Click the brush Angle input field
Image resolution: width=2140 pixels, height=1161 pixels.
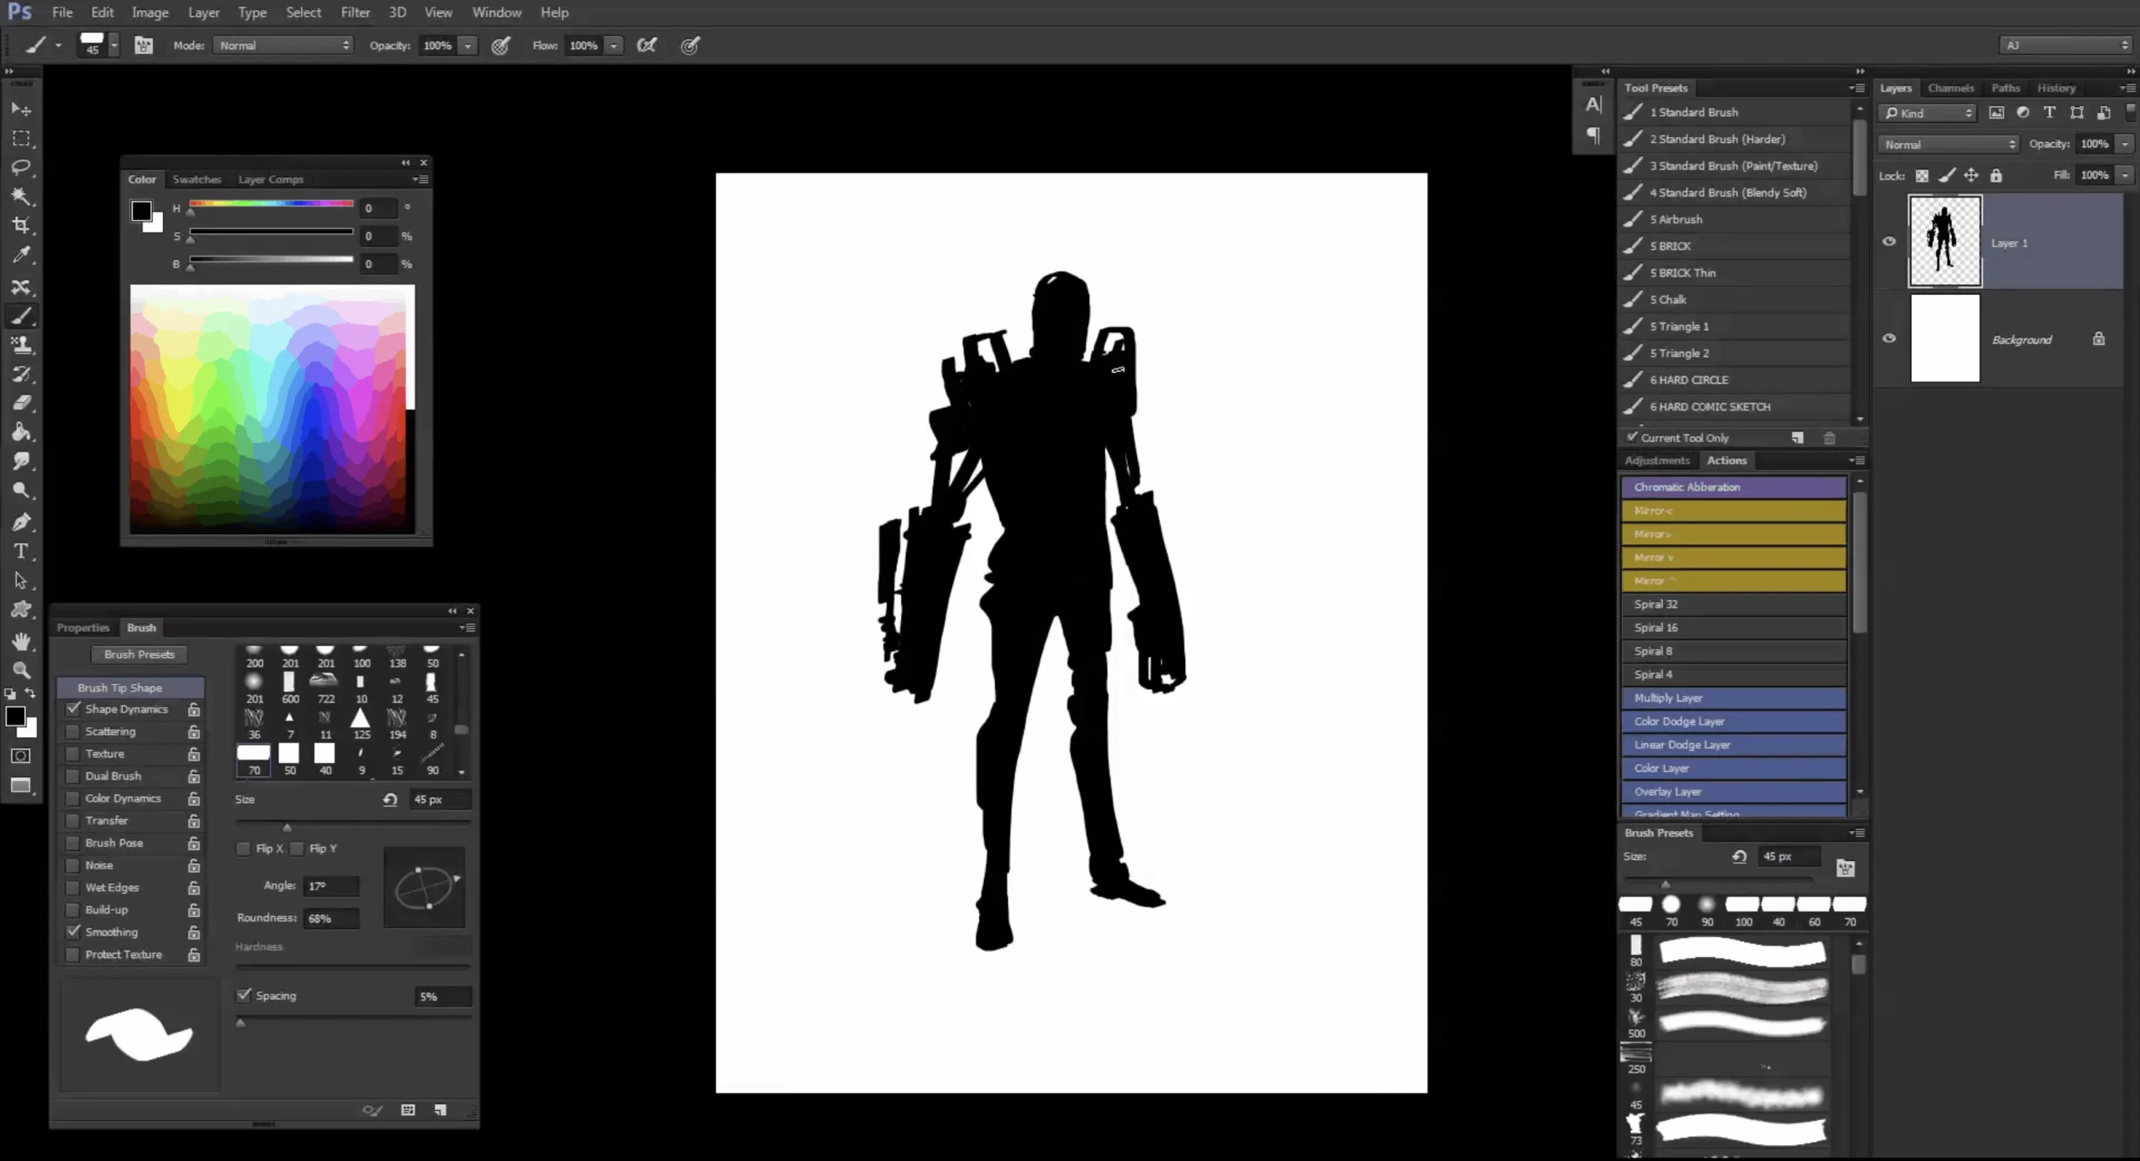click(x=331, y=886)
